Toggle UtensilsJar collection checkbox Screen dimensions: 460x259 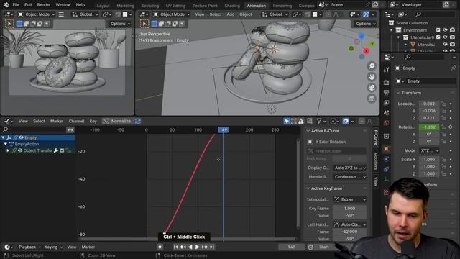point(438,37)
